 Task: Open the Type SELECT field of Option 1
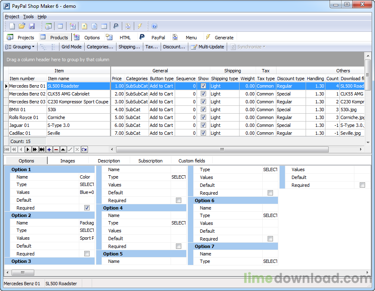click(87, 185)
